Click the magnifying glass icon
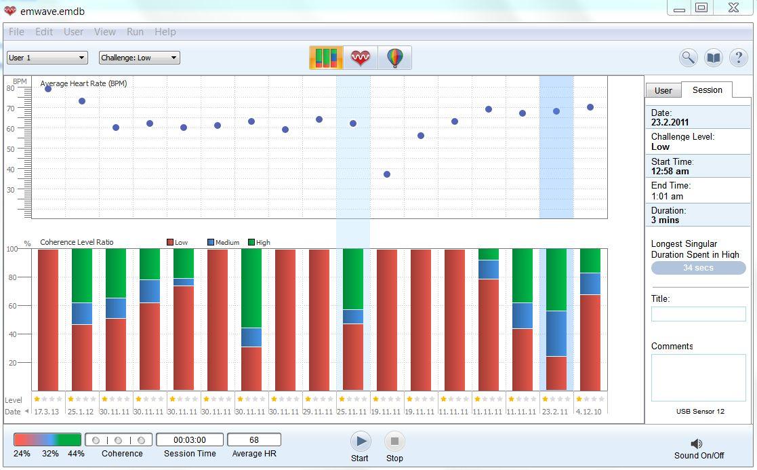757x470 pixels. 688,58
